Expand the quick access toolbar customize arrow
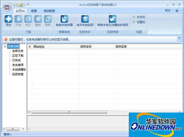The width and height of the screenshot is (184, 137). click(28, 5)
